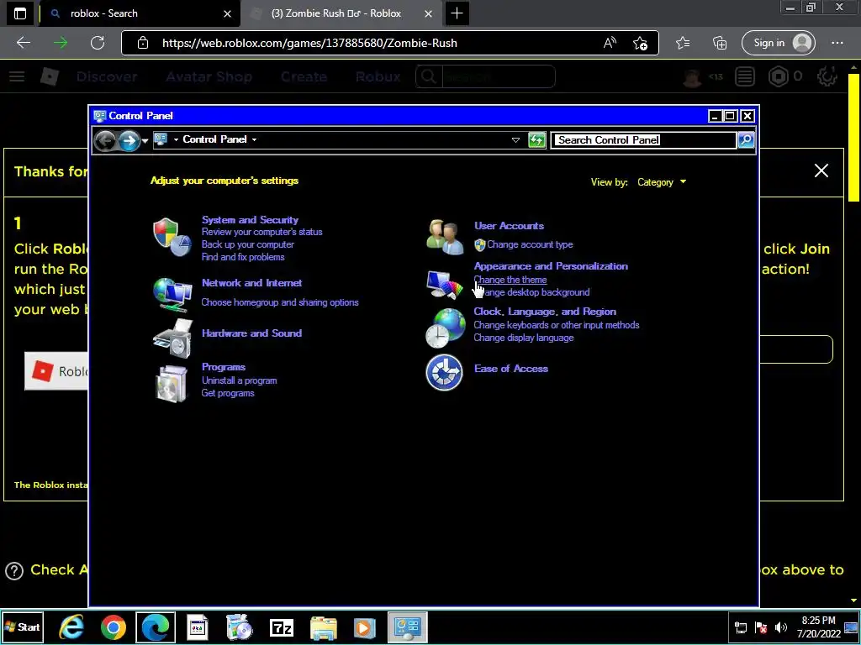
Task: Switch to the roblox - Search tab
Action: click(140, 13)
